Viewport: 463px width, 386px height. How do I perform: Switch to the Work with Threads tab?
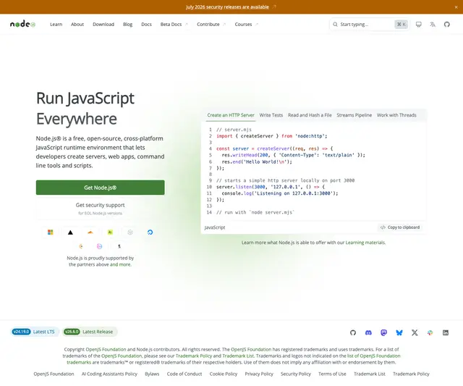396,115
